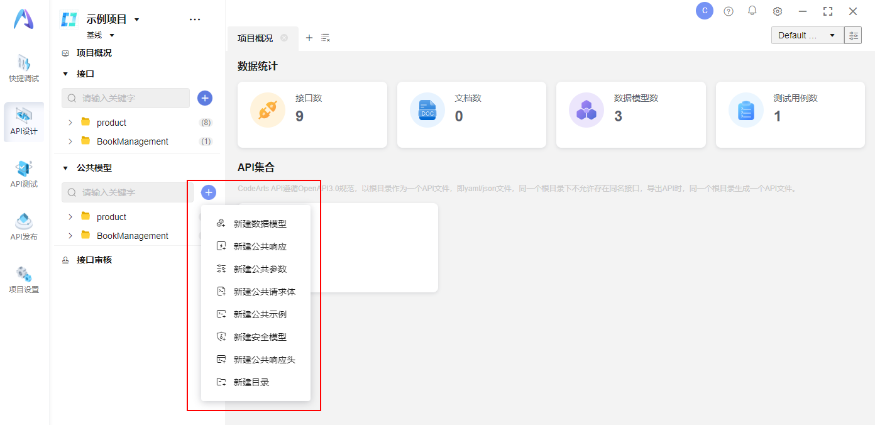The width and height of the screenshot is (875, 425).
Task: Click the 文档数 value 0
Action: click(x=459, y=116)
